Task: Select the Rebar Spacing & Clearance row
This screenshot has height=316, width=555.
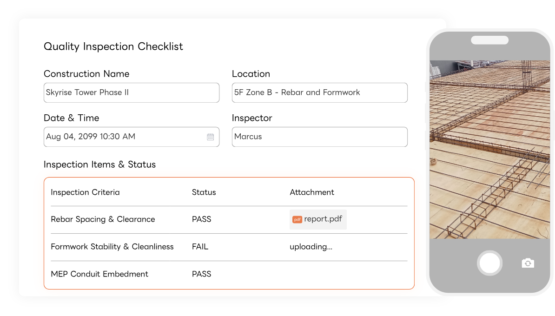Action: pyautogui.click(x=229, y=220)
